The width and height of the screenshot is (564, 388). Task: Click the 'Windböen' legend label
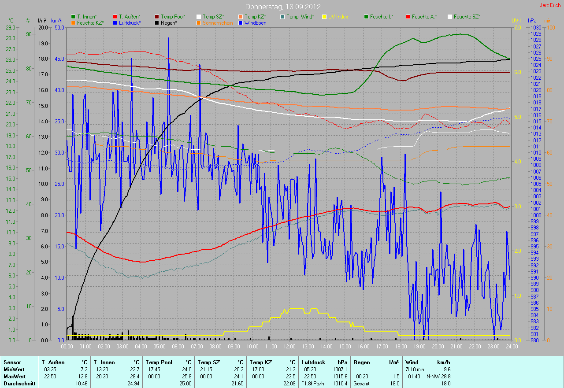click(x=256, y=22)
